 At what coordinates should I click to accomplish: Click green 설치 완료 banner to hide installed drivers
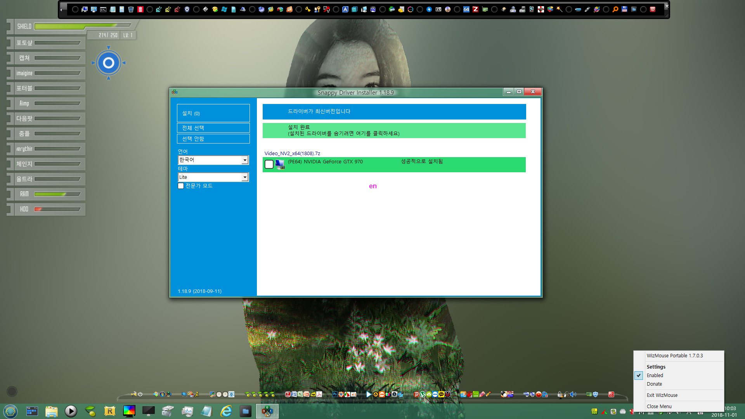click(394, 130)
